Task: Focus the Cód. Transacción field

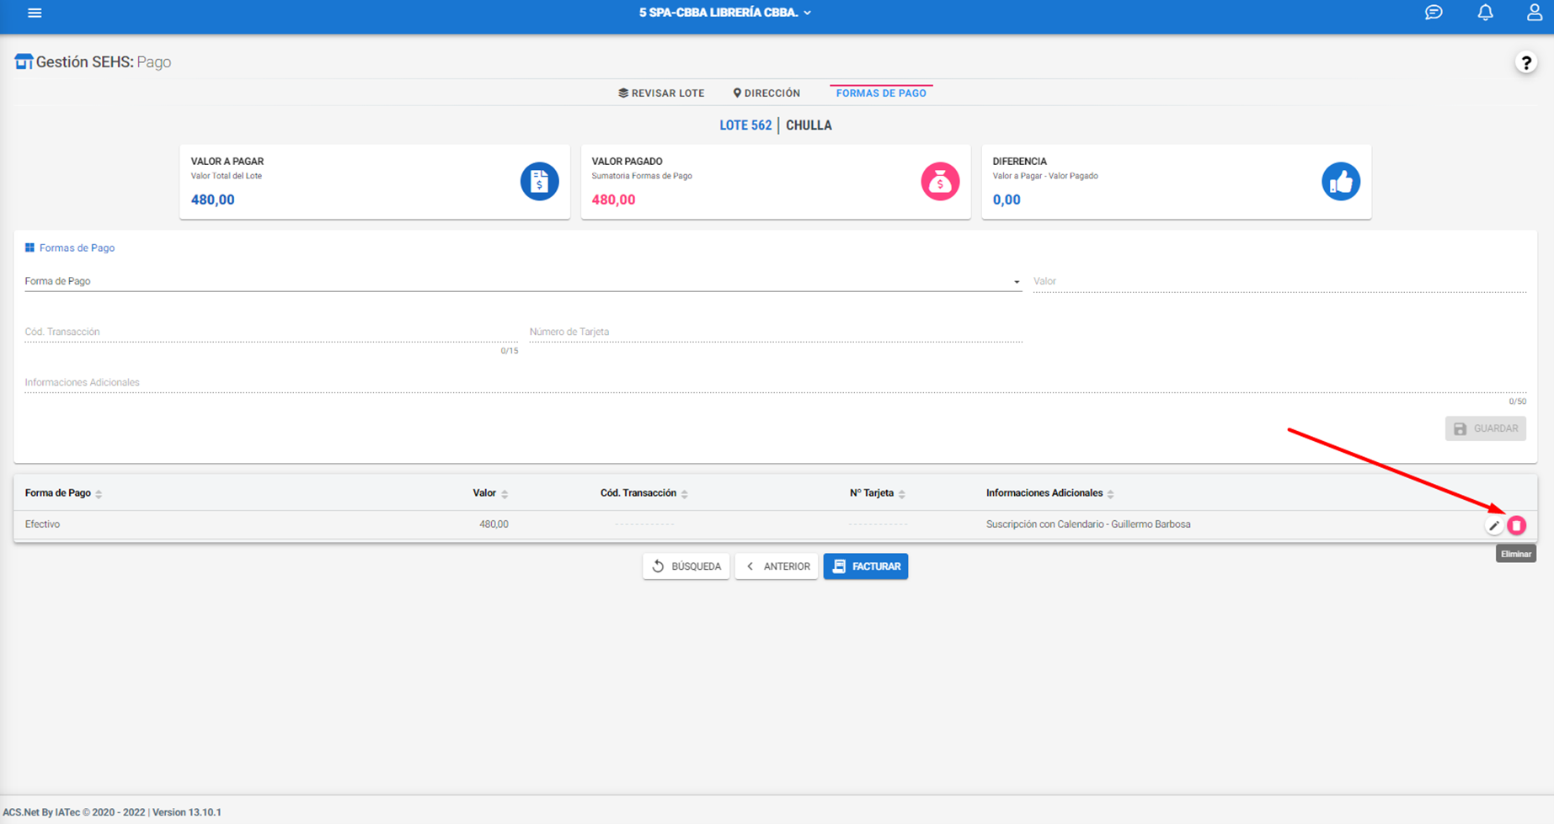Action: (x=271, y=332)
